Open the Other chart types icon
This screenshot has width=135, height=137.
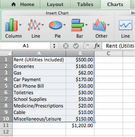pyautogui.click(x=99, y=25)
